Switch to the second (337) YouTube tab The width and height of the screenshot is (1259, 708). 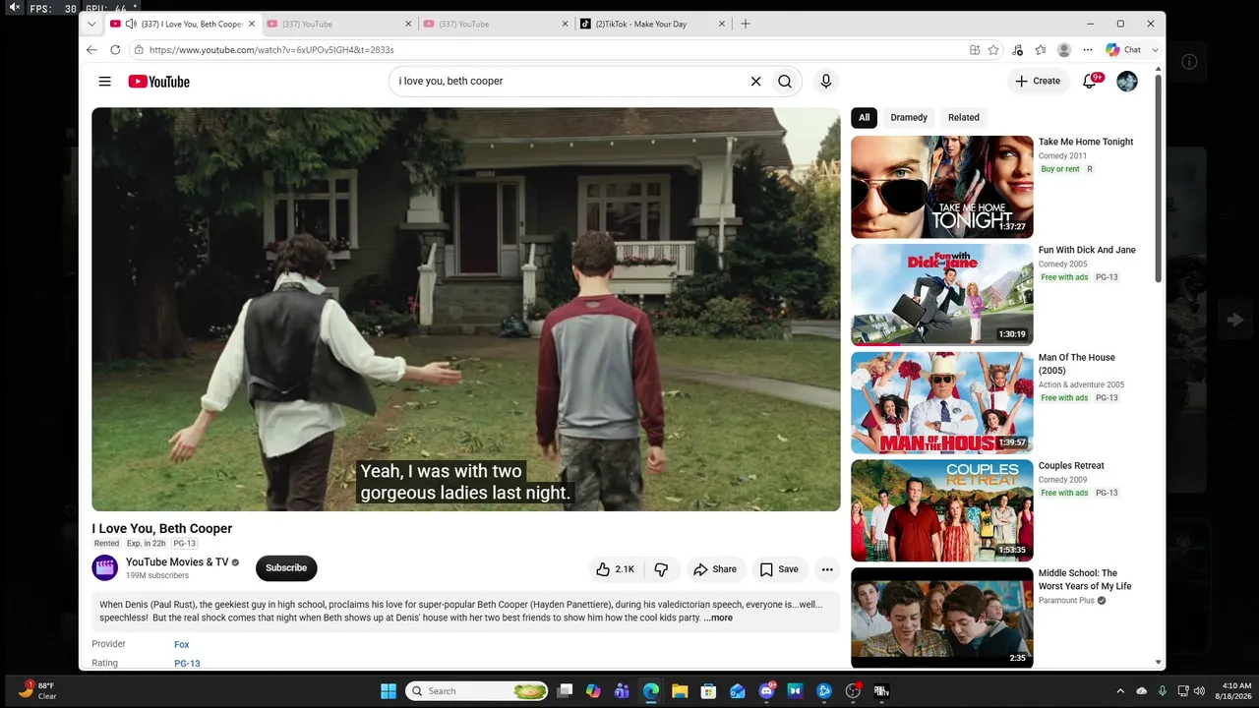[339, 24]
